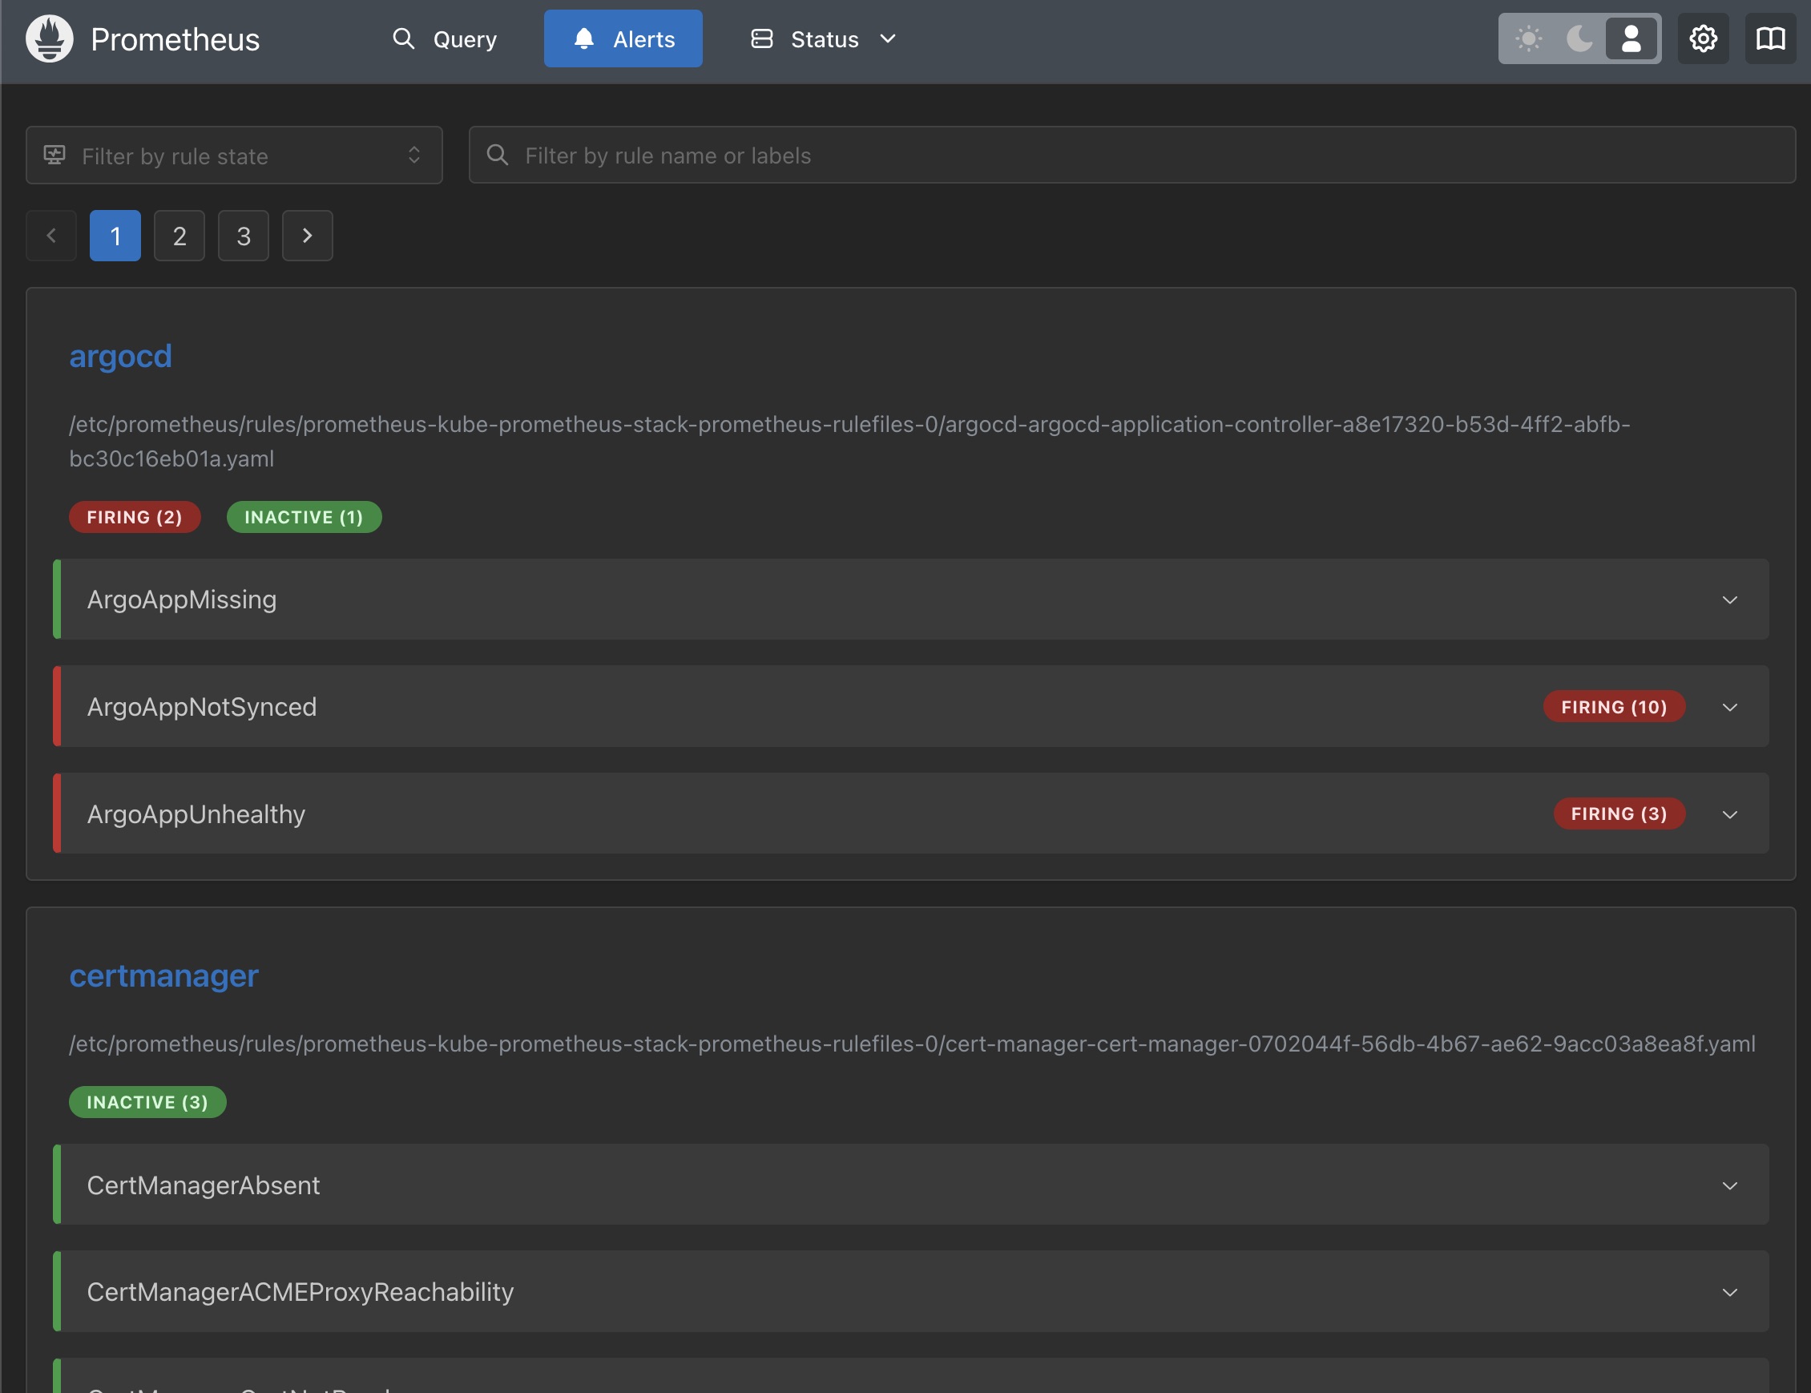Click the Prometheus flame logo
Screen dimensions: 1811x1393
coord(48,38)
